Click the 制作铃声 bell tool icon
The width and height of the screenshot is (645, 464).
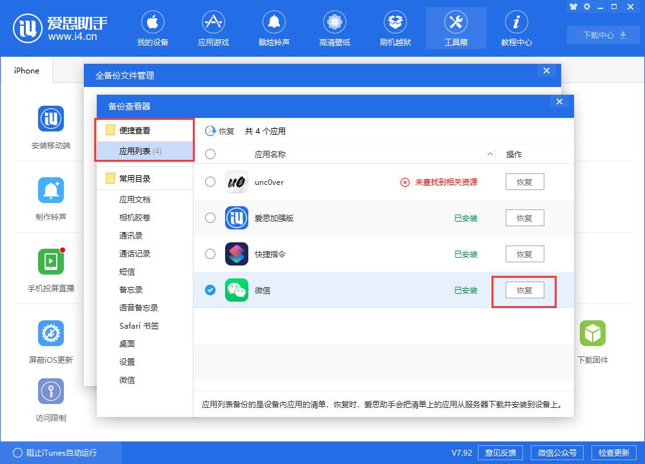51,190
